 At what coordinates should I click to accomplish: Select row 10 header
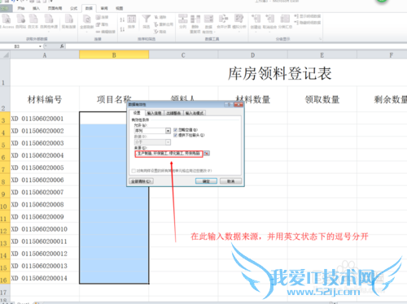[5, 205]
